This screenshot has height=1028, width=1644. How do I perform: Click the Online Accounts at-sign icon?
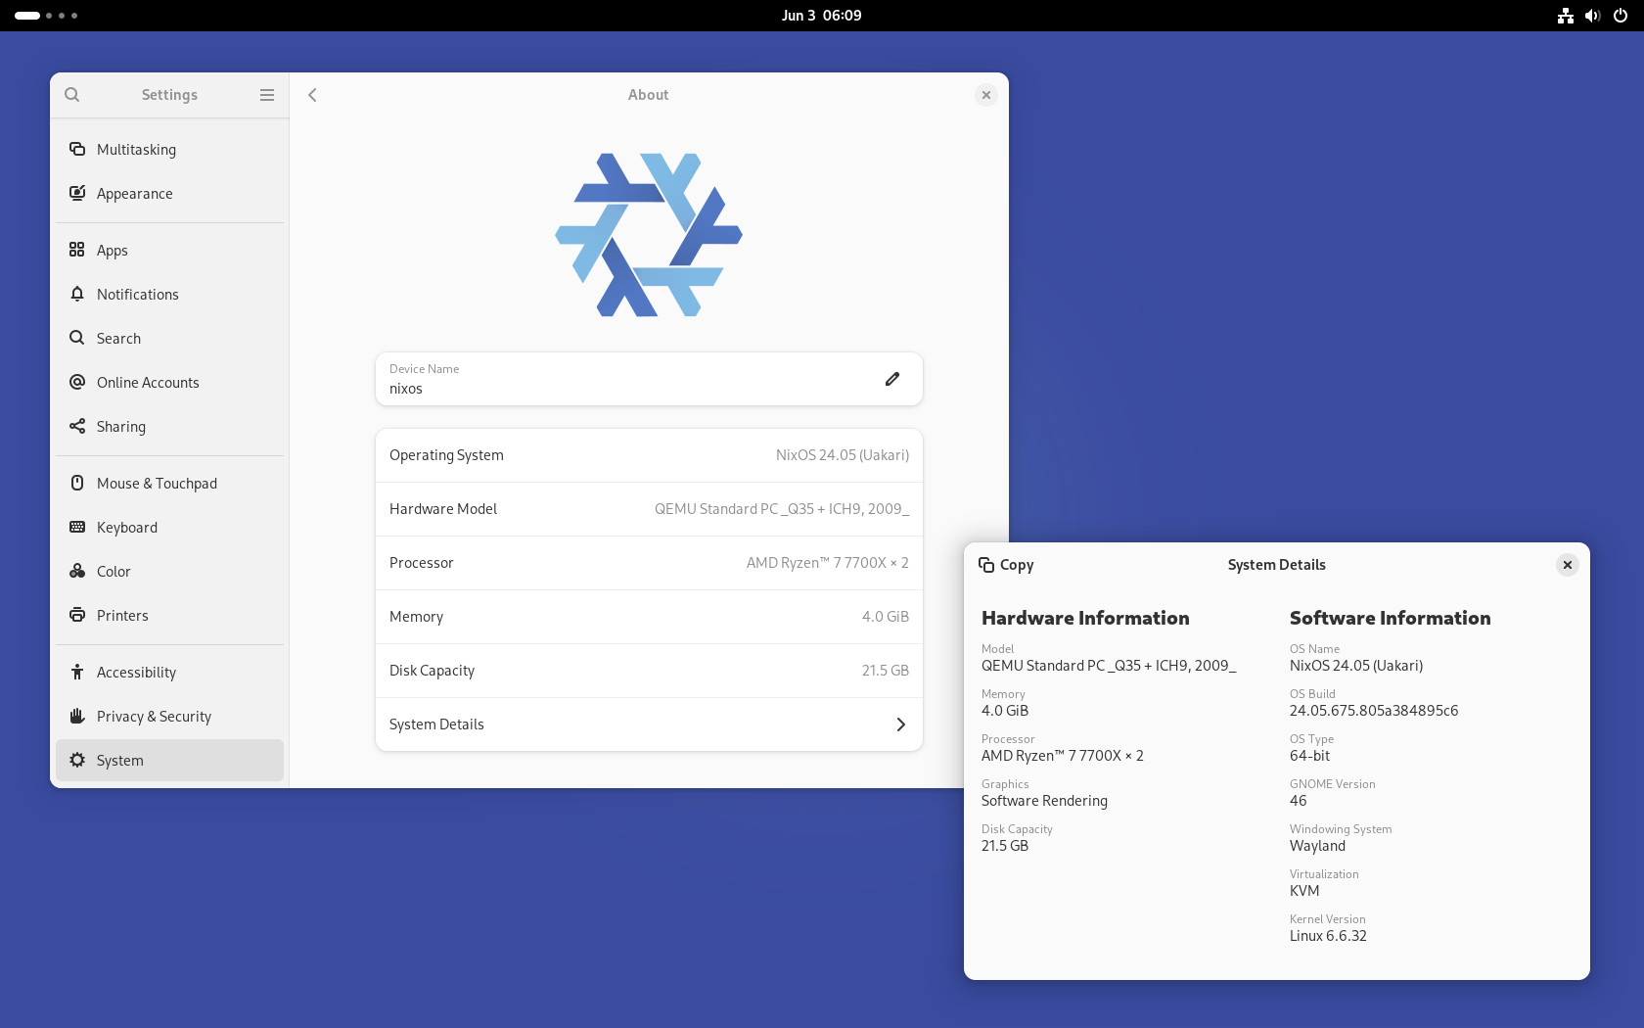pyautogui.click(x=77, y=382)
